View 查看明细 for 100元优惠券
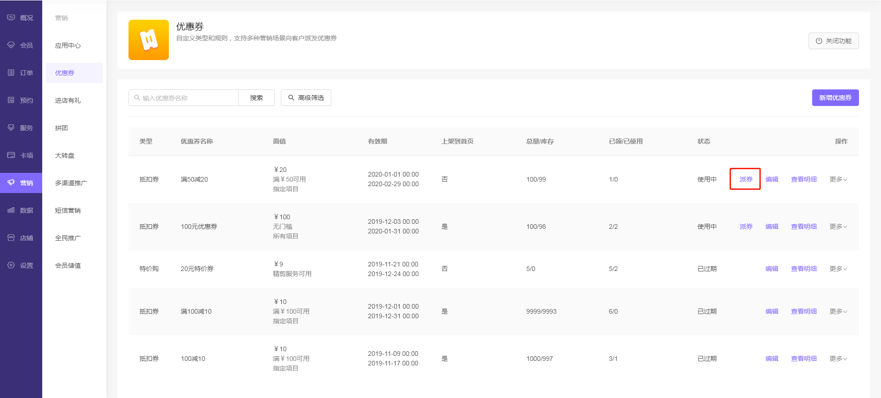The height and width of the screenshot is (398, 881). coord(803,227)
